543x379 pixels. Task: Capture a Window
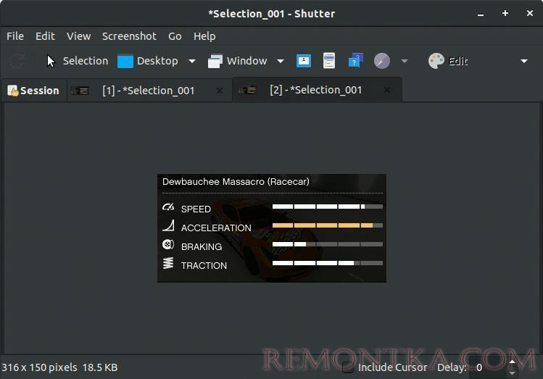(x=237, y=61)
